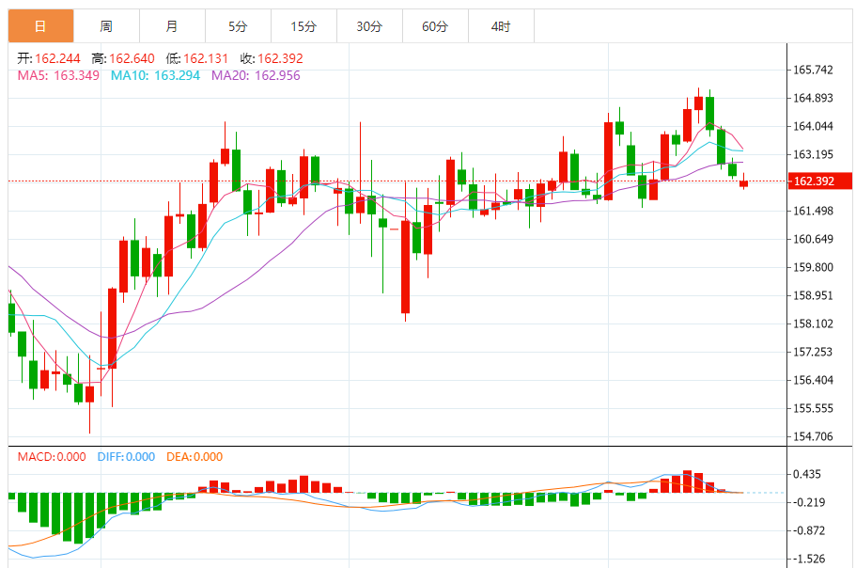
Task: Click the MA5: 163.349 indicator label
Action: pyautogui.click(x=58, y=75)
